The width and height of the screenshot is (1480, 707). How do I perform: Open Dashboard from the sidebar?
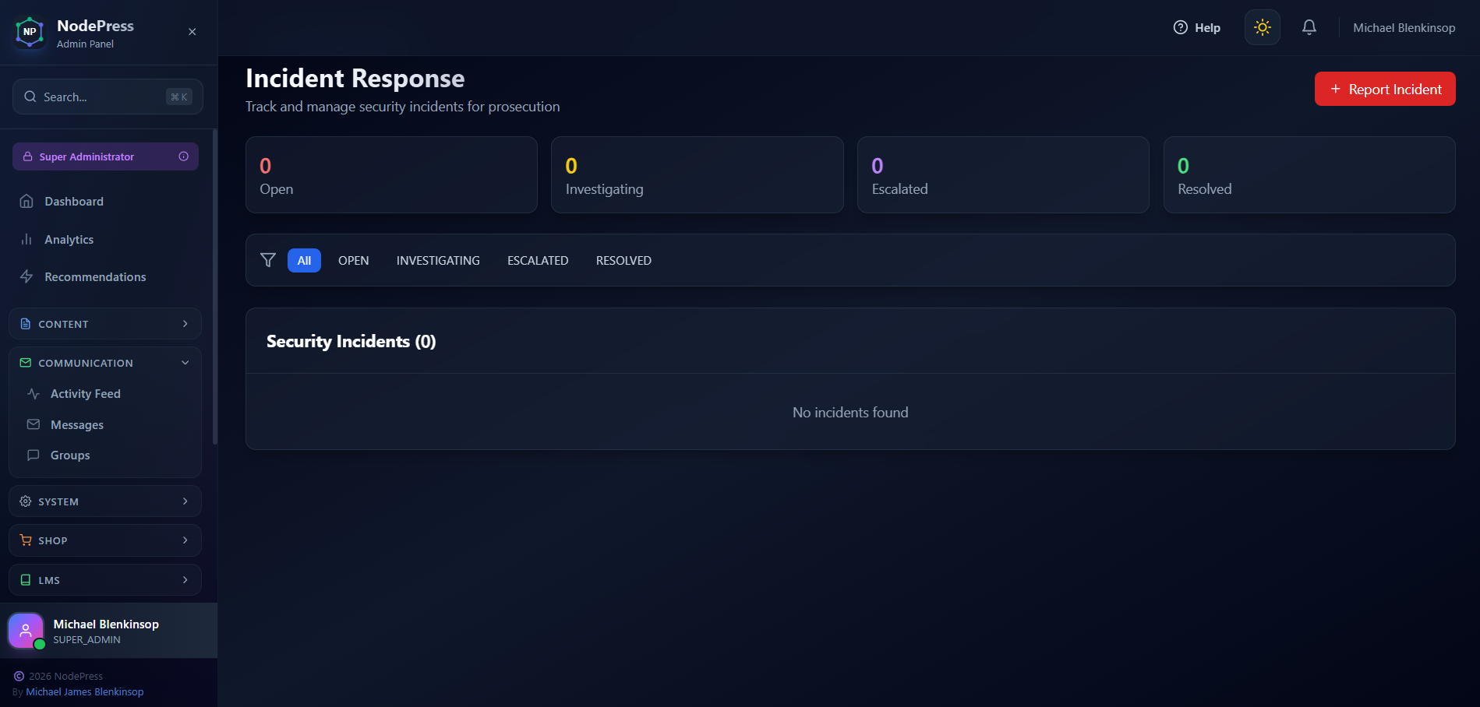(x=73, y=202)
